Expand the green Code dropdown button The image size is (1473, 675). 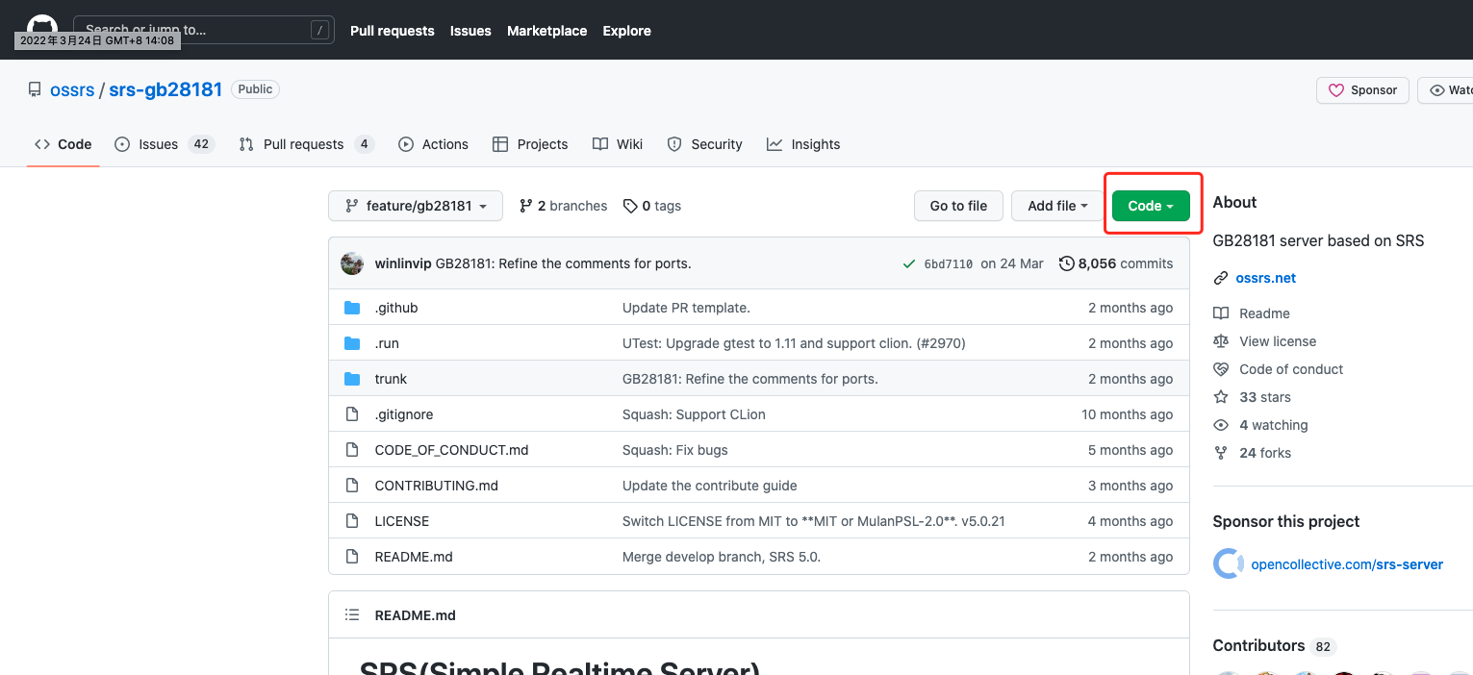1151,206
